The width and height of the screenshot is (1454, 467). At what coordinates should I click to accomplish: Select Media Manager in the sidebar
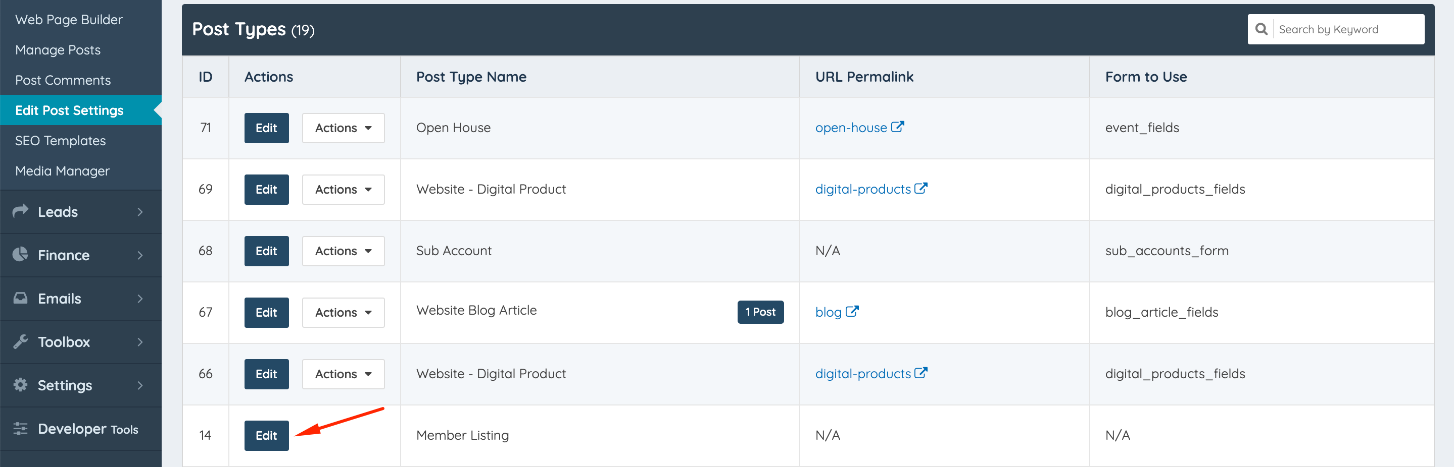62,170
